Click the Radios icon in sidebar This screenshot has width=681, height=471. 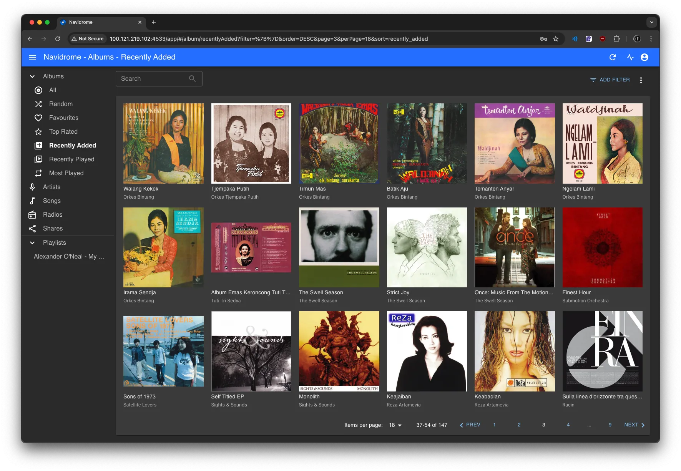tap(32, 215)
